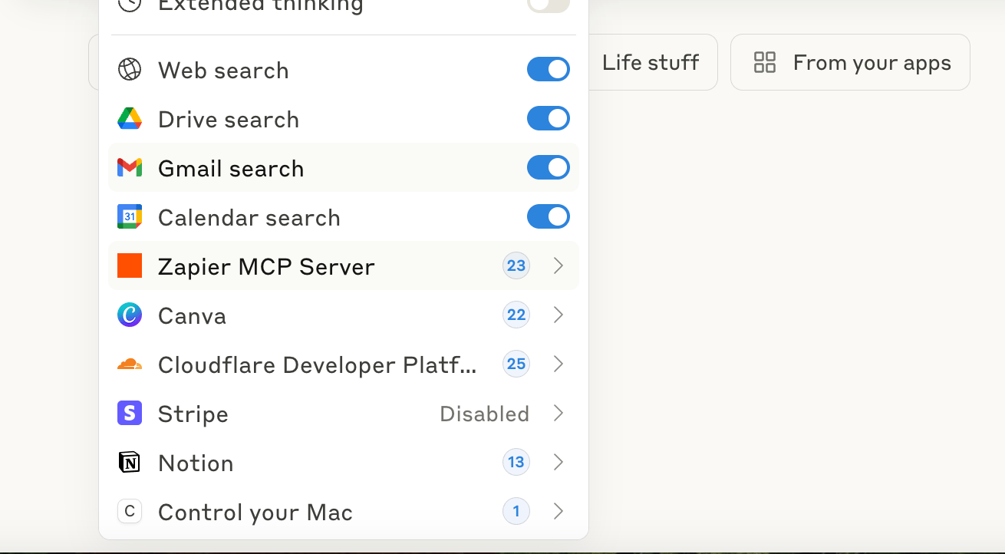
Task: Click the Gmail search label
Action: (x=231, y=168)
